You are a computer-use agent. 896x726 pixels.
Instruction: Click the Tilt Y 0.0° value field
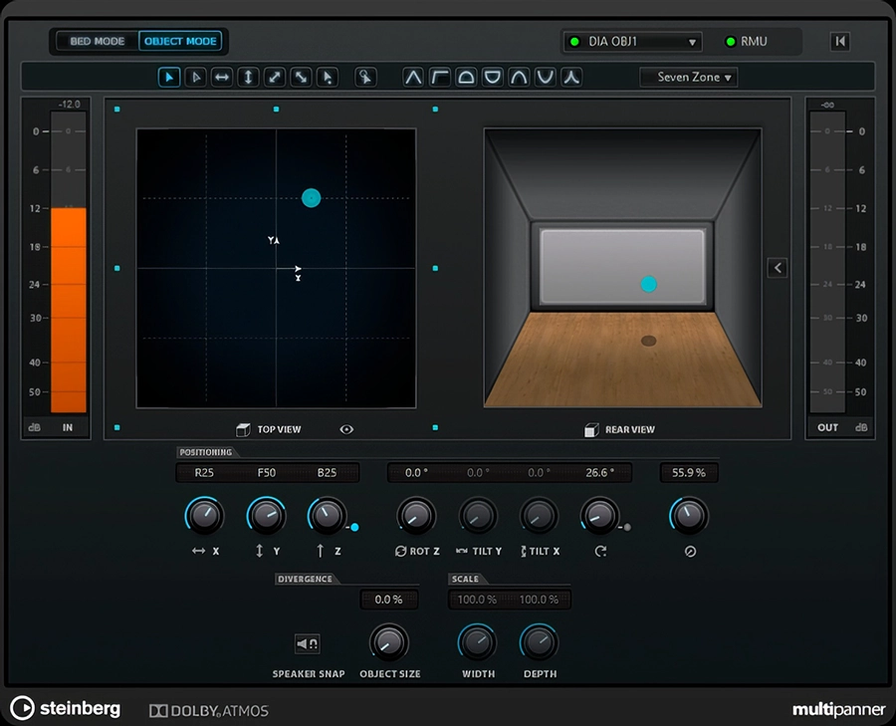pos(478,473)
